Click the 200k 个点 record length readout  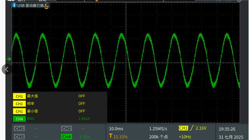tap(158, 137)
